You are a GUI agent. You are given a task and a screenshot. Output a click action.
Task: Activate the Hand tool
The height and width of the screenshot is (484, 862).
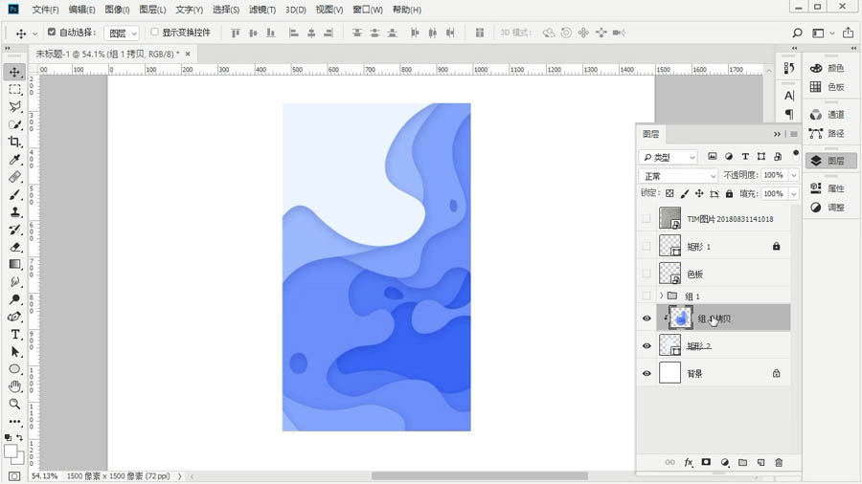(15, 386)
